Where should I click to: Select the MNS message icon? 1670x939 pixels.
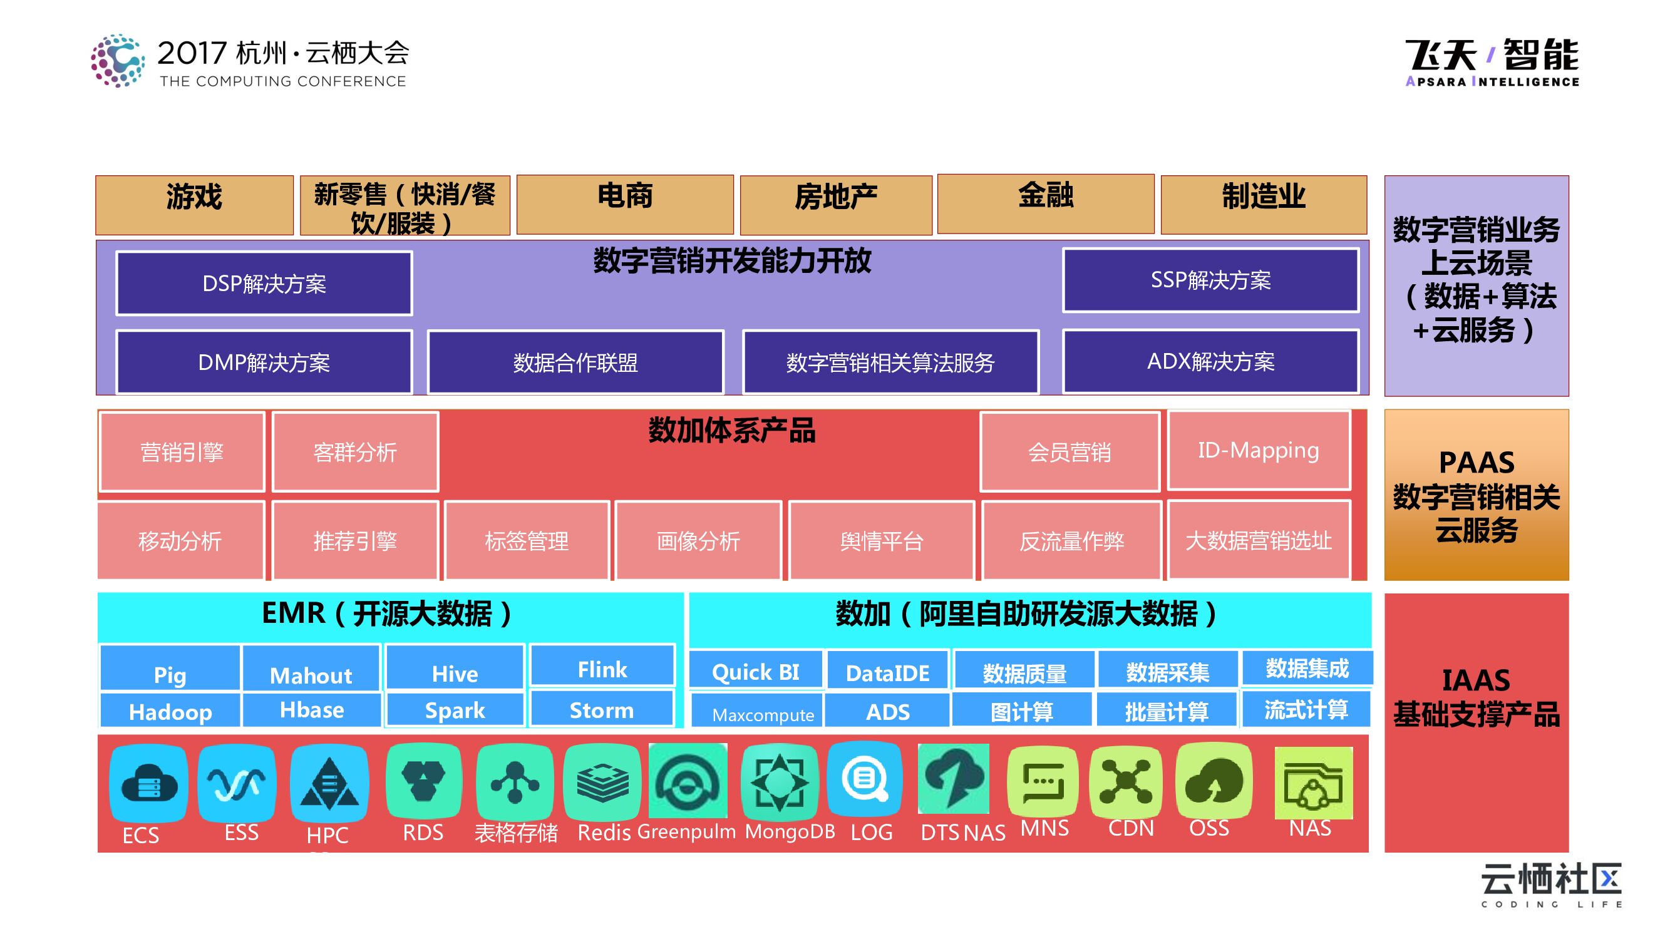click(x=1043, y=781)
